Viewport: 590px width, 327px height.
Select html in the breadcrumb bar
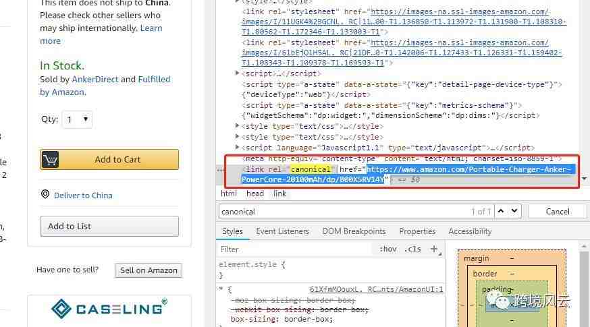click(229, 194)
